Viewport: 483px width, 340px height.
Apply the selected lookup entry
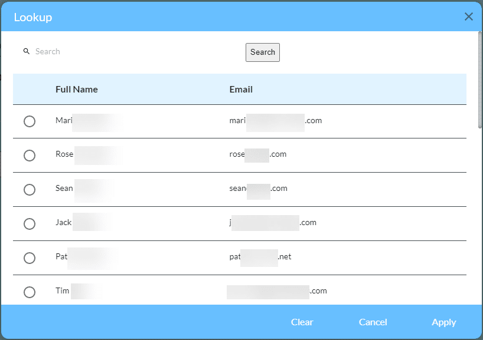pyautogui.click(x=443, y=322)
